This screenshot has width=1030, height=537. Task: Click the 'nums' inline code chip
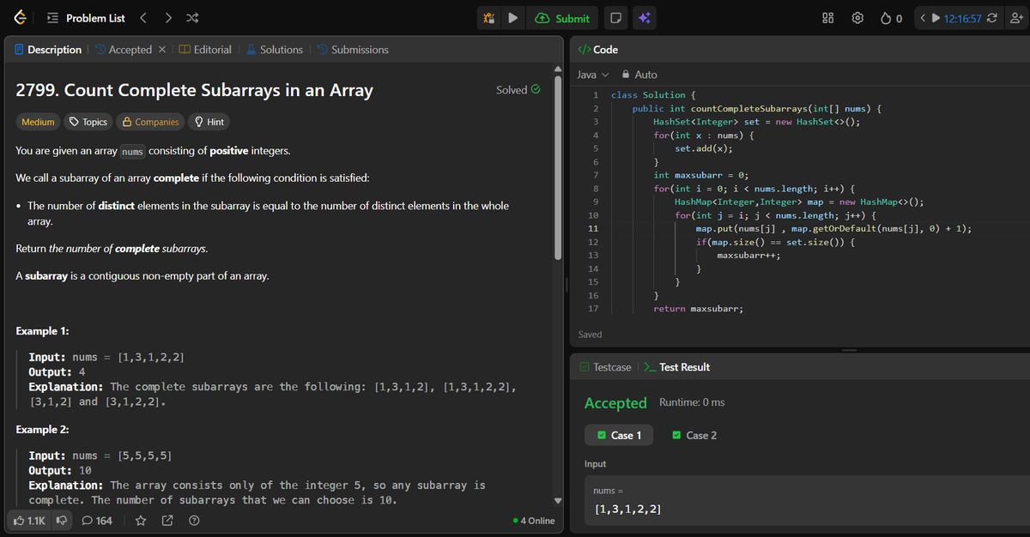point(132,152)
